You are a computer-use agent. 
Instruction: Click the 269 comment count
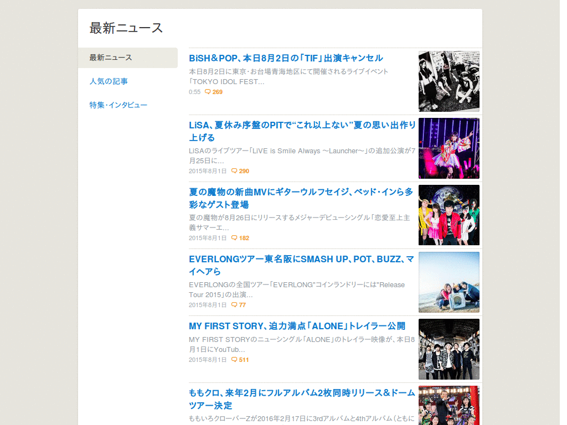217,92
